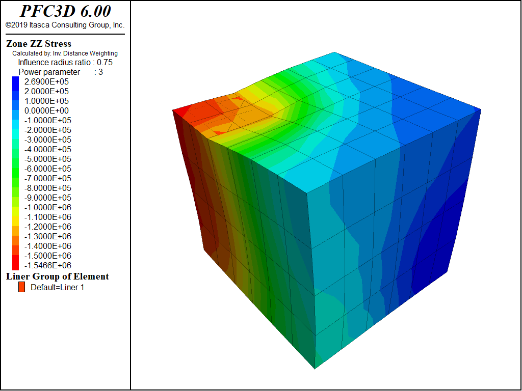Click the -1.0000E+05 legend value

pos(47,120)
